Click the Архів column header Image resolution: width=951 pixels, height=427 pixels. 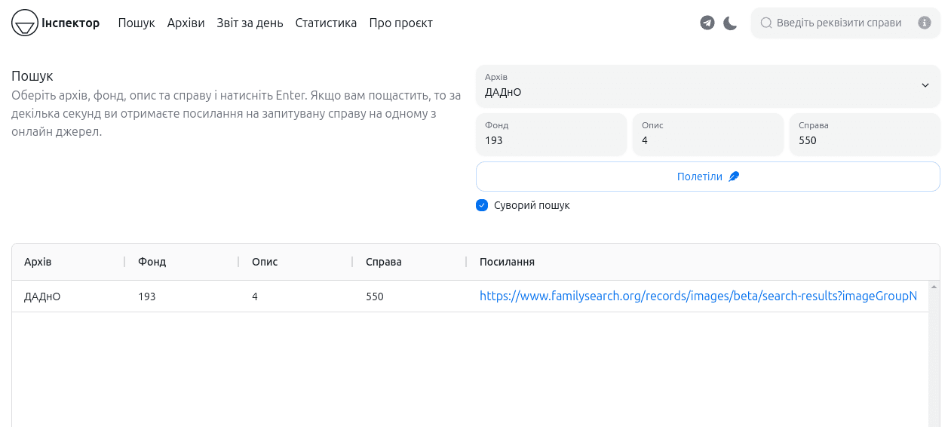(38, 262)
